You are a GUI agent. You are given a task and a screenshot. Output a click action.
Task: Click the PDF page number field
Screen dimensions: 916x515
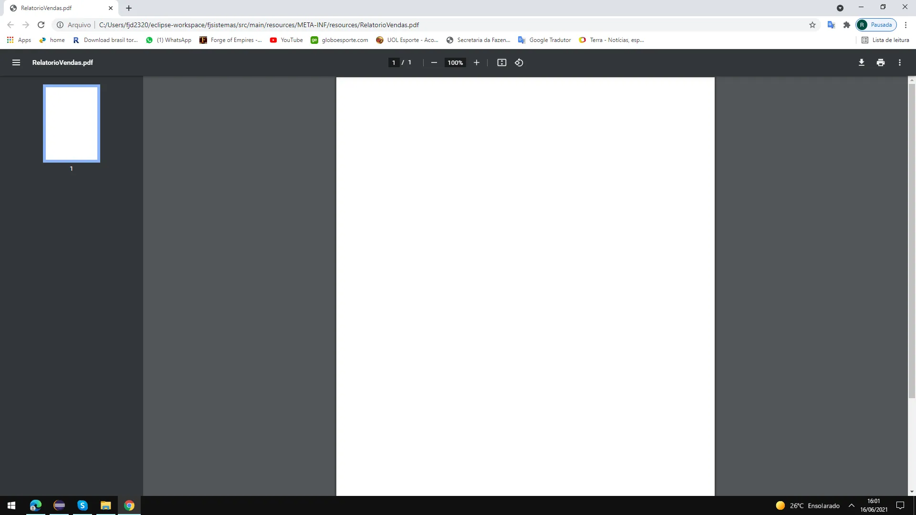click(394, 62)
